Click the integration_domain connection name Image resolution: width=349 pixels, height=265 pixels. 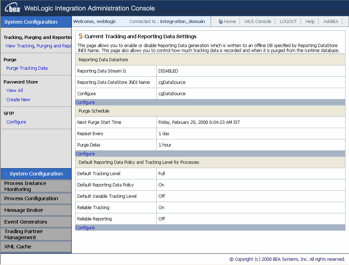click(182, 22)
